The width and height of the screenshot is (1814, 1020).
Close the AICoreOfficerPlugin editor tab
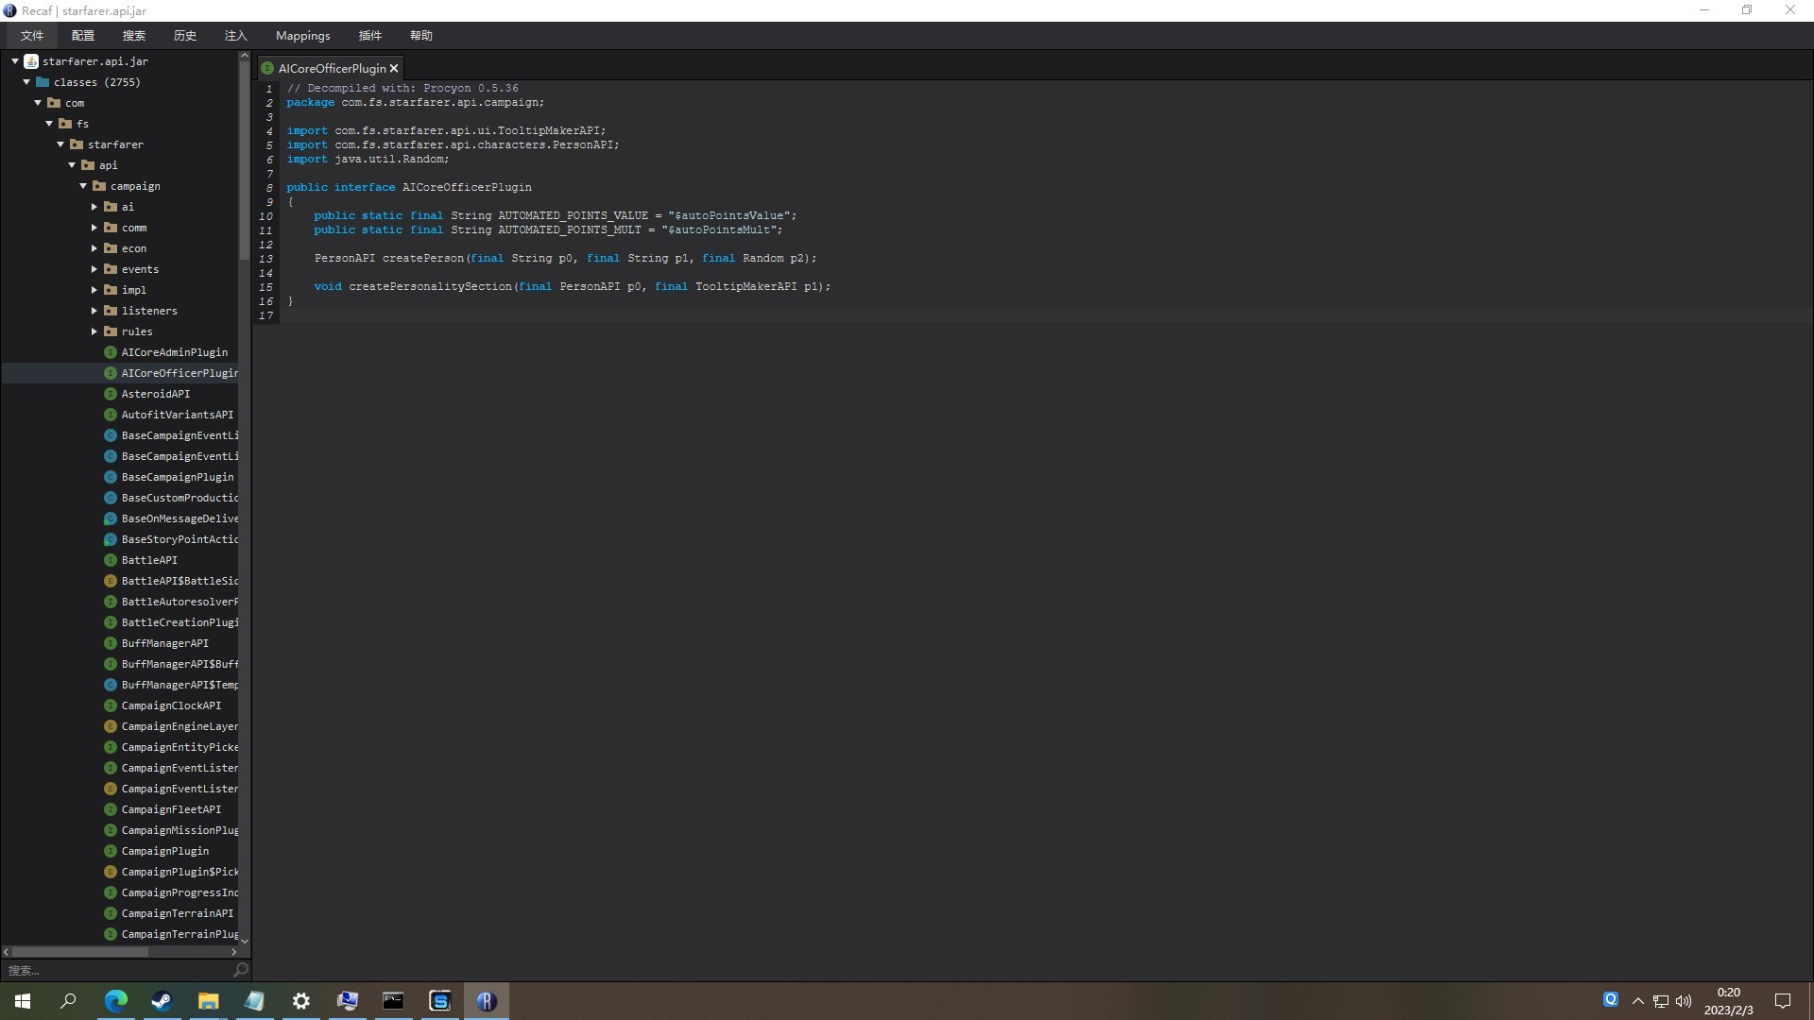(394, 69)
